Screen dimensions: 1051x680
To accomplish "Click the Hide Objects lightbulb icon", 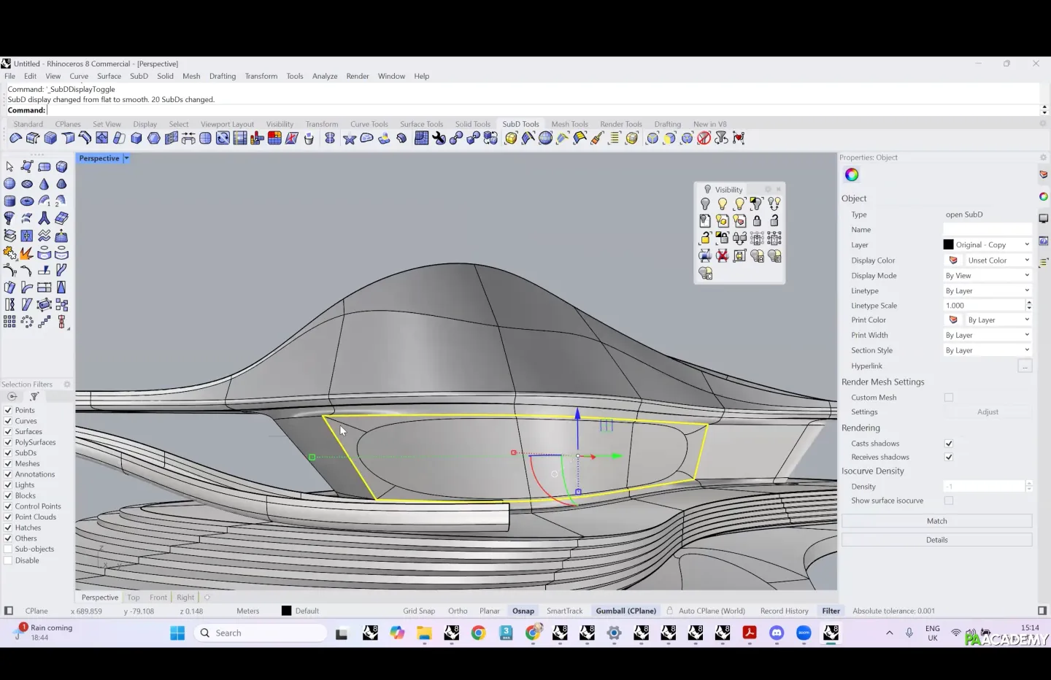I will point(705,204).
